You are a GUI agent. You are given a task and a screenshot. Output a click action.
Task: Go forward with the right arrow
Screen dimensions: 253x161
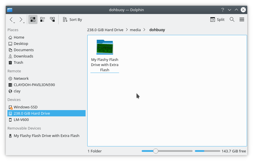21,19
